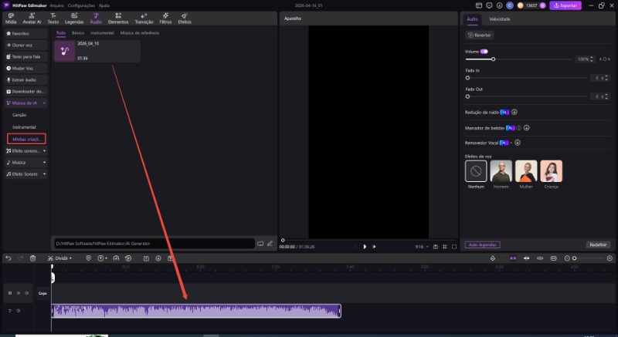
Task: Download the Redução de ruído AI feature
Action: pos(514,112)
